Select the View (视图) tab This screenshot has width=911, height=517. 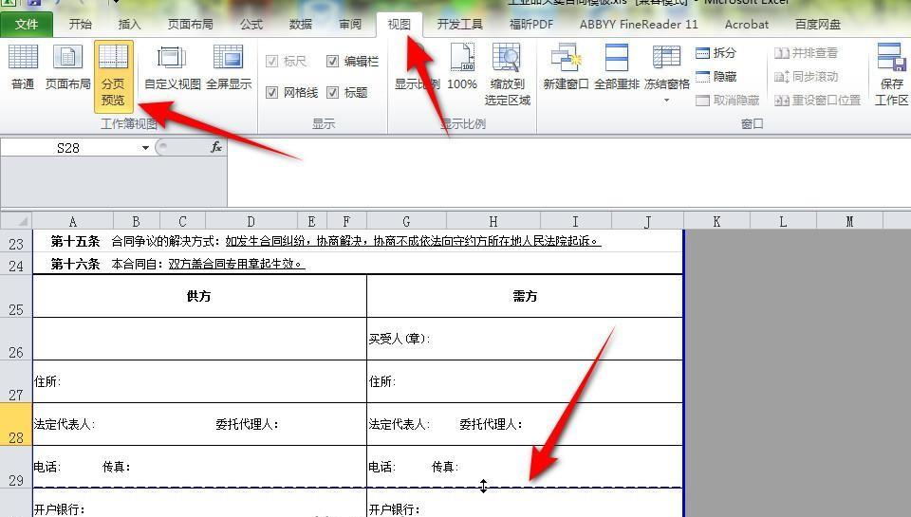coord(400,25)
